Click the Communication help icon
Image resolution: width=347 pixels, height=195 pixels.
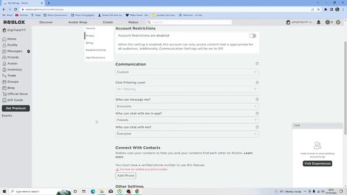257,64
